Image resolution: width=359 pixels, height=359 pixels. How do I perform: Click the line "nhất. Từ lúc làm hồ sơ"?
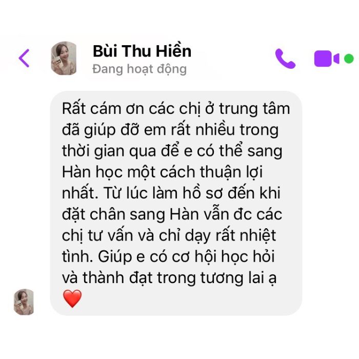[x=171, y=193]
